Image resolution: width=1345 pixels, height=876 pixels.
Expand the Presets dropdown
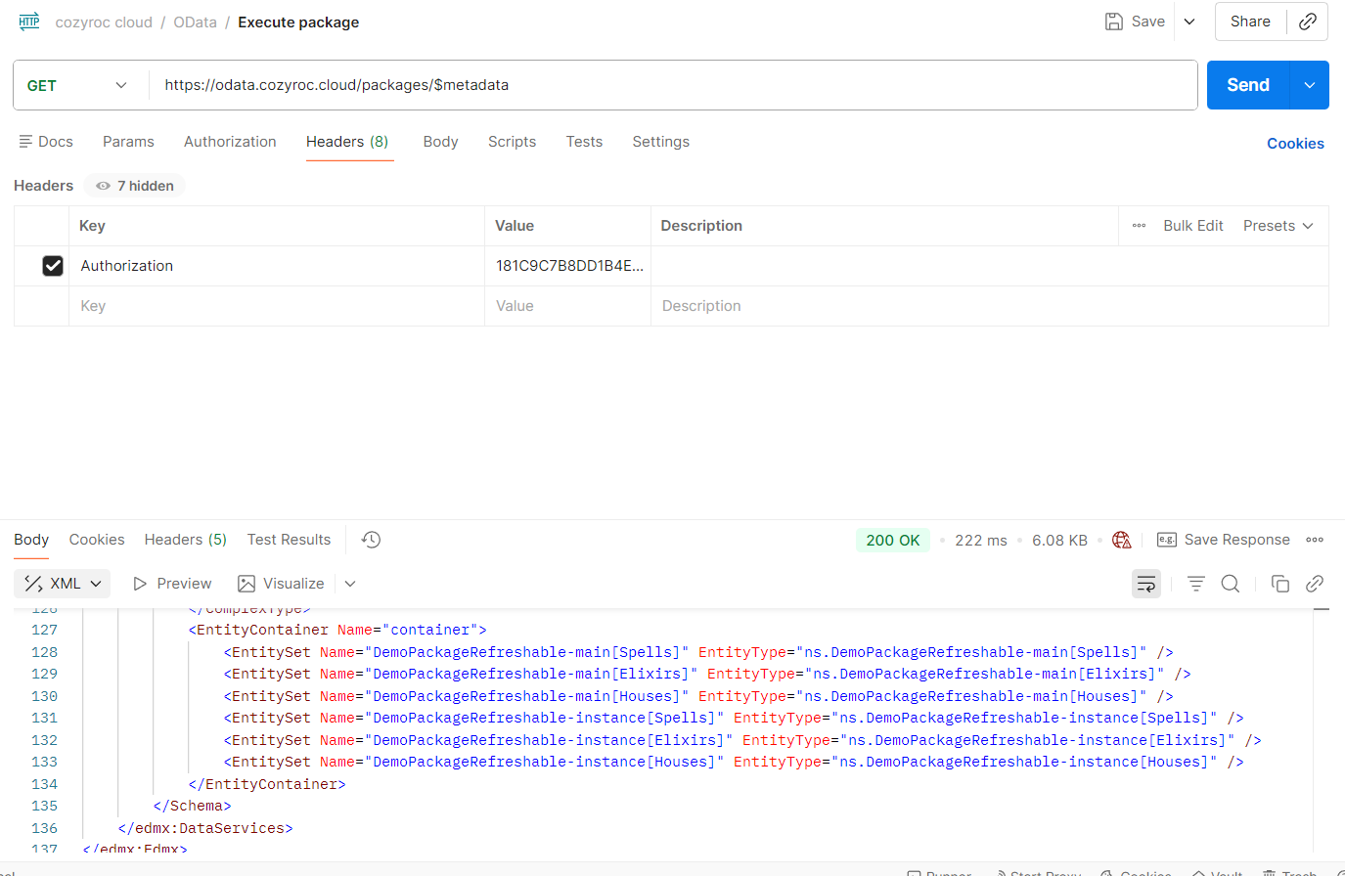(1278, 226)
